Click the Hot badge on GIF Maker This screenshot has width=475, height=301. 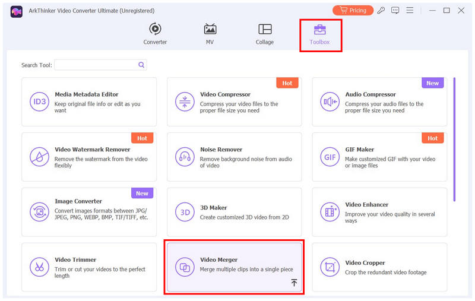point(433,138)
